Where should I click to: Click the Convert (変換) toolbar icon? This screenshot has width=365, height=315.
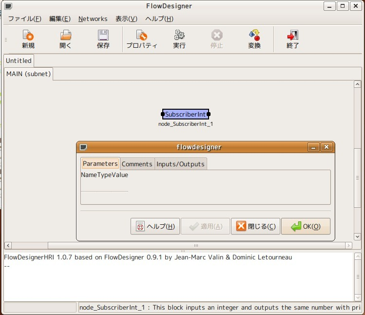click(254, 36)
